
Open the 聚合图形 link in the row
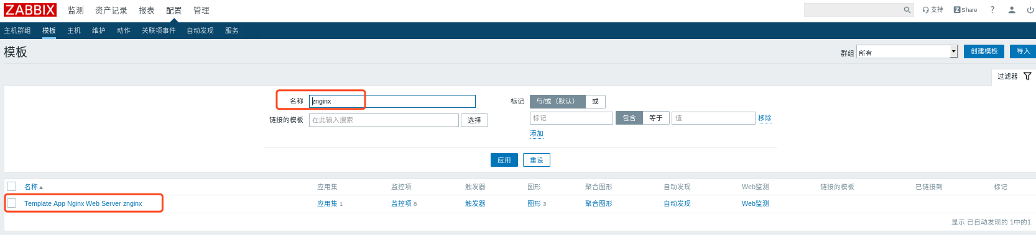(x=599, y=203)
